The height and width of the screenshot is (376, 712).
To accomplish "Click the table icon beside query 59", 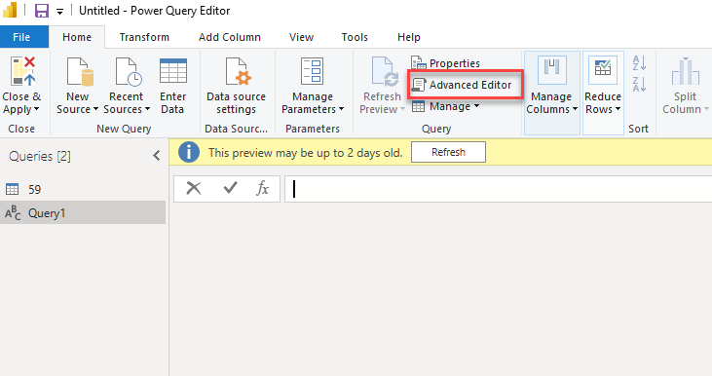I will pyautogui.click(x=13, y=189).
